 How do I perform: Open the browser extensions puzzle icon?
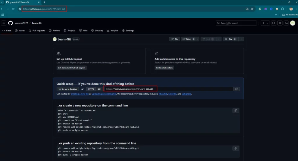283,9
